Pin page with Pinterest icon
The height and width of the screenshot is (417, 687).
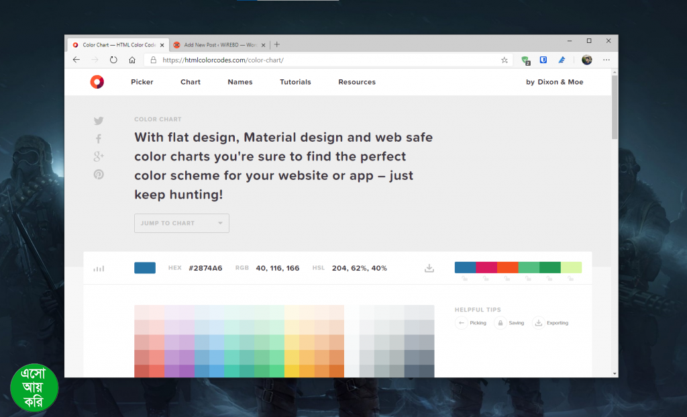[x=99, y=175]
